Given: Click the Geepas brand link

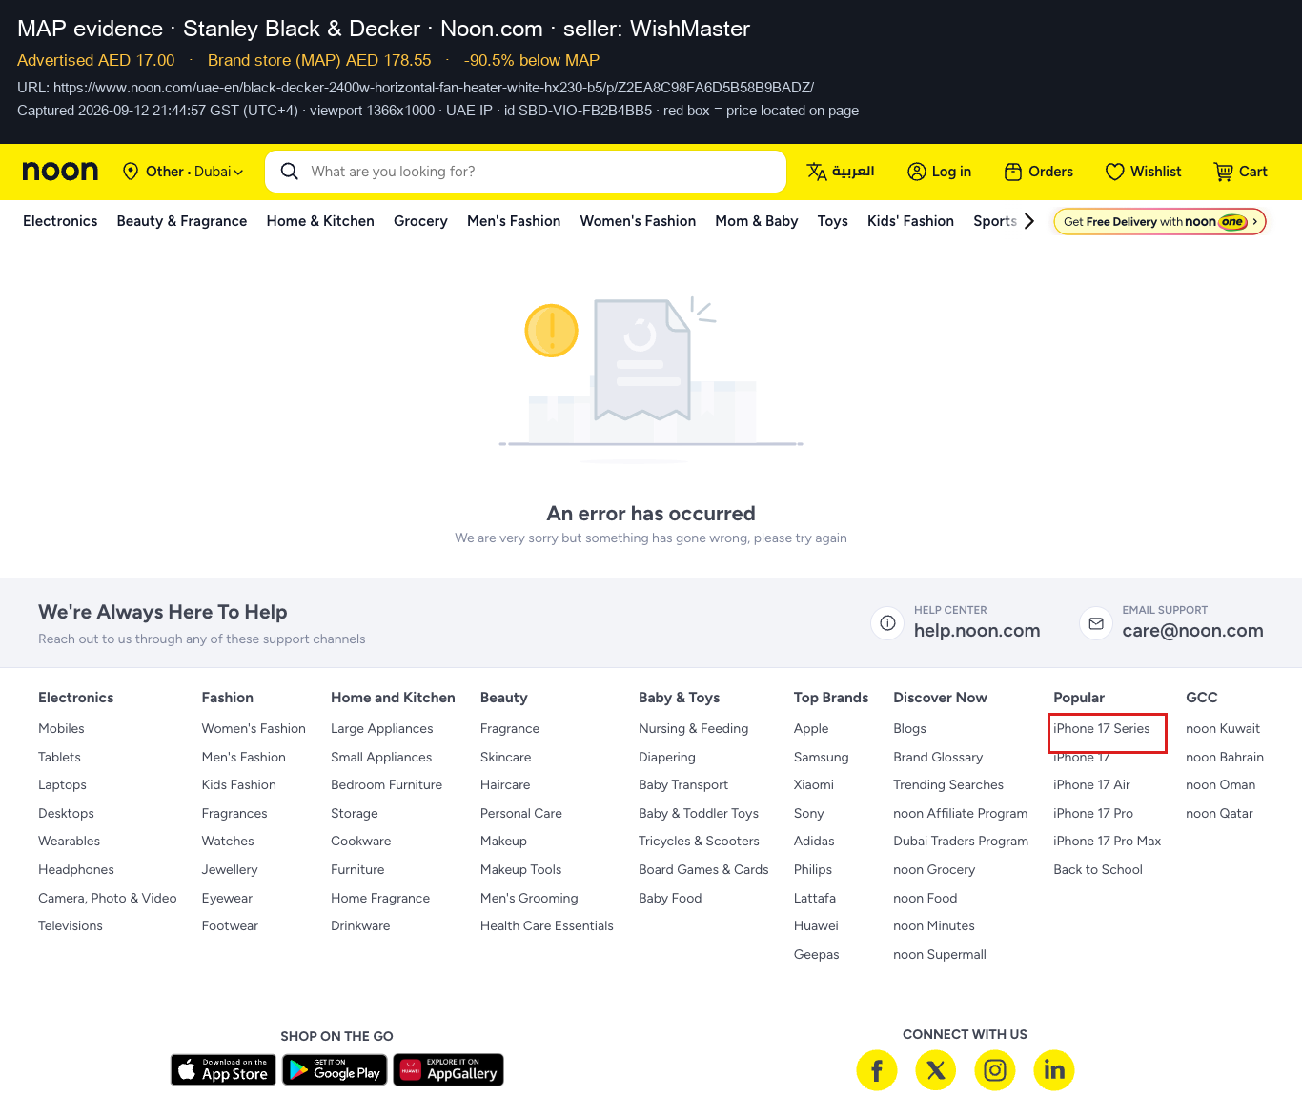Looking at the screenshot, I should (x=817, y=955).
